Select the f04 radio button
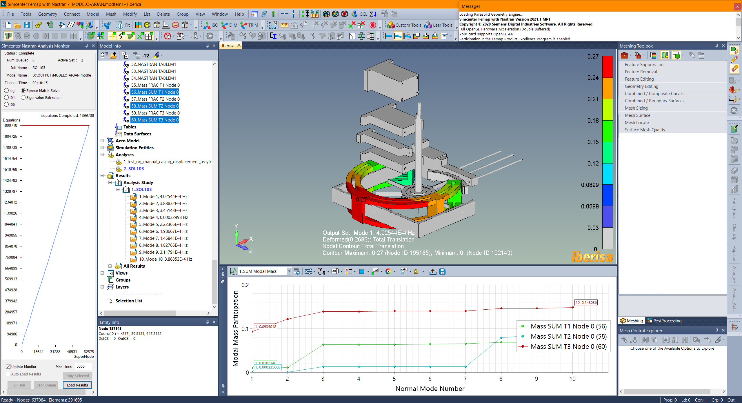This screenshot has width=742, height=403. click(6, 97)
